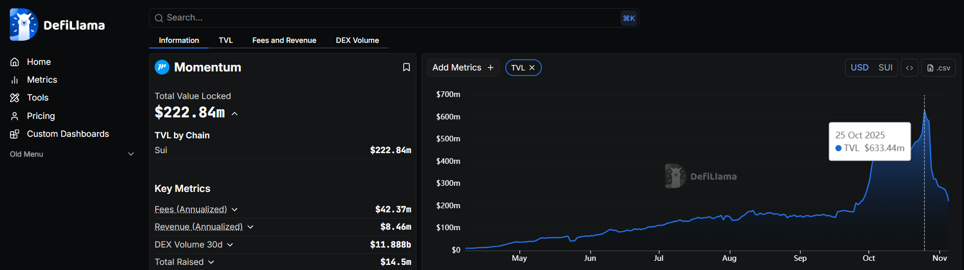Switch chart denomination to SUI
Image resolution: width=964 pixels, height=270 pixels.
click(x=885, y=68)
